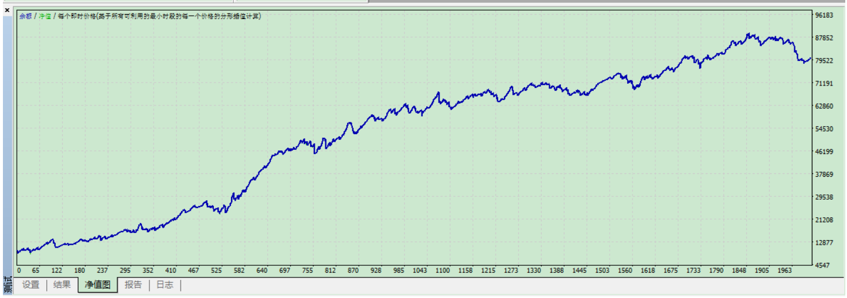Click the y-axis value 46199
The height and width of the screenshot is (298, 847).
click(x=824, y=152)
